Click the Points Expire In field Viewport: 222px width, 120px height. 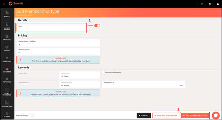tap(144, 84)
